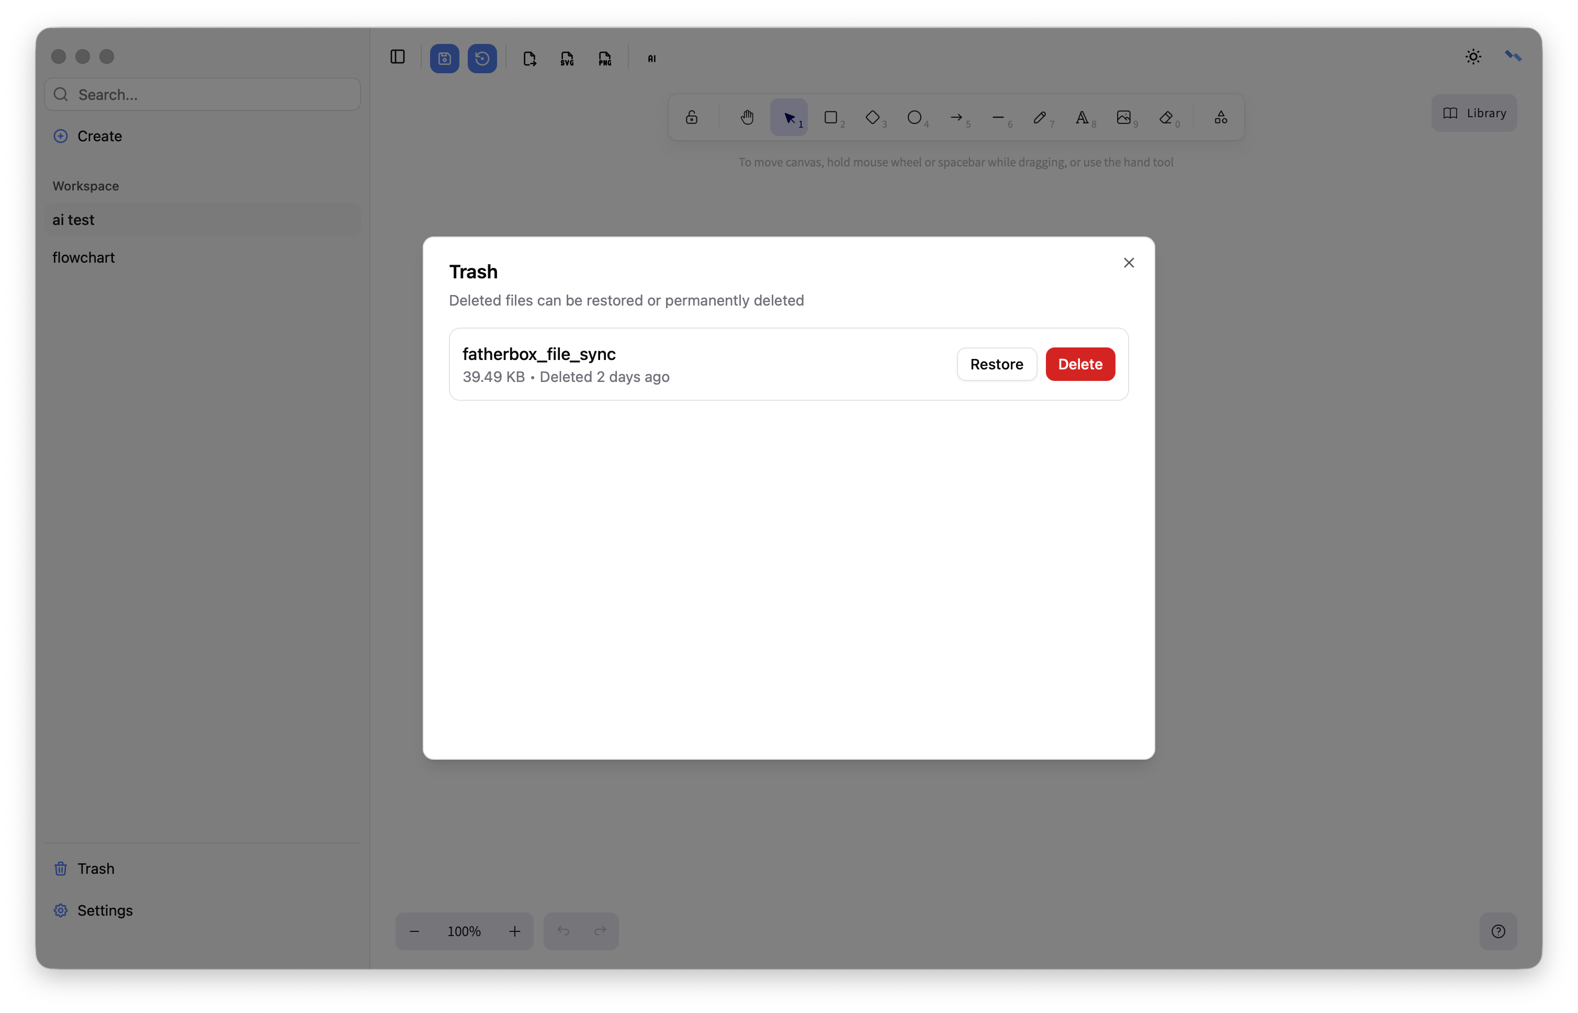This screenshot has width=1578, height=1013.
Task: Toggle the canvas lock tool
Action: point(691,118)
